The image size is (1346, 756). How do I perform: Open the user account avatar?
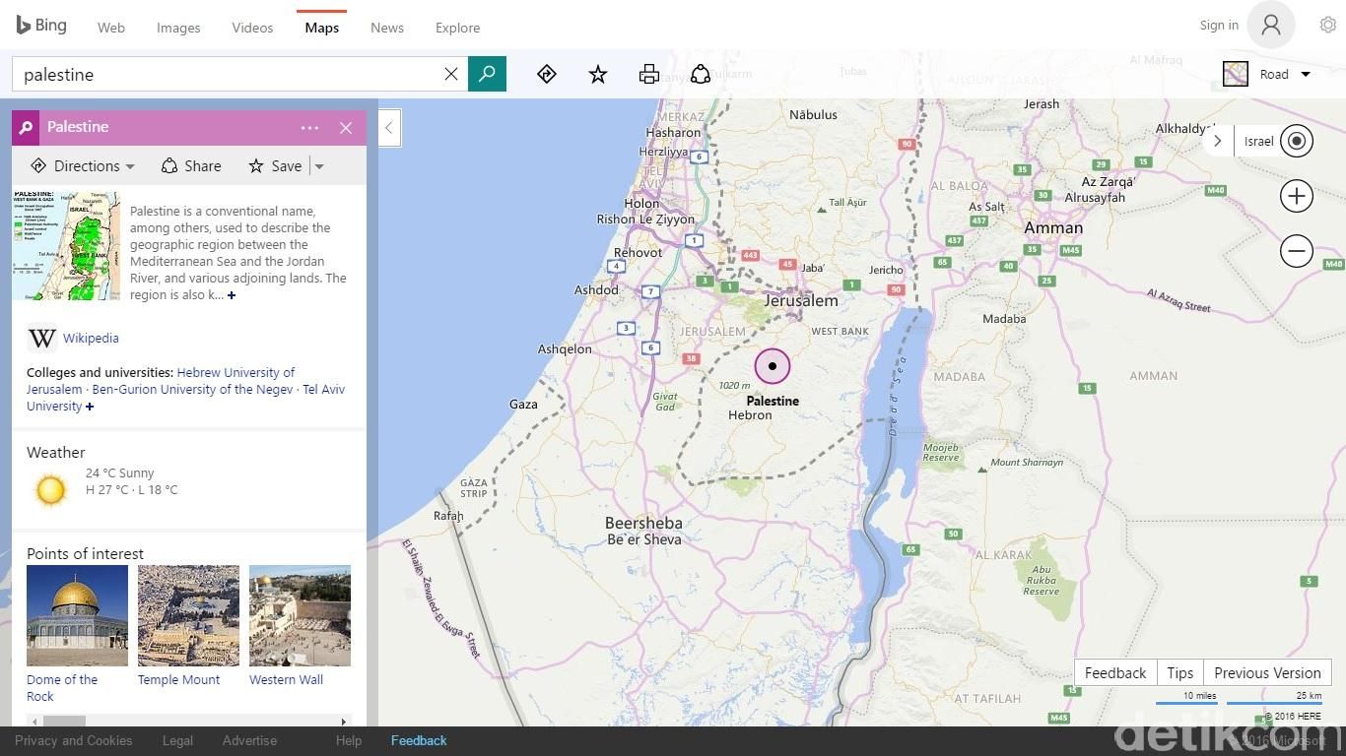1271,26
